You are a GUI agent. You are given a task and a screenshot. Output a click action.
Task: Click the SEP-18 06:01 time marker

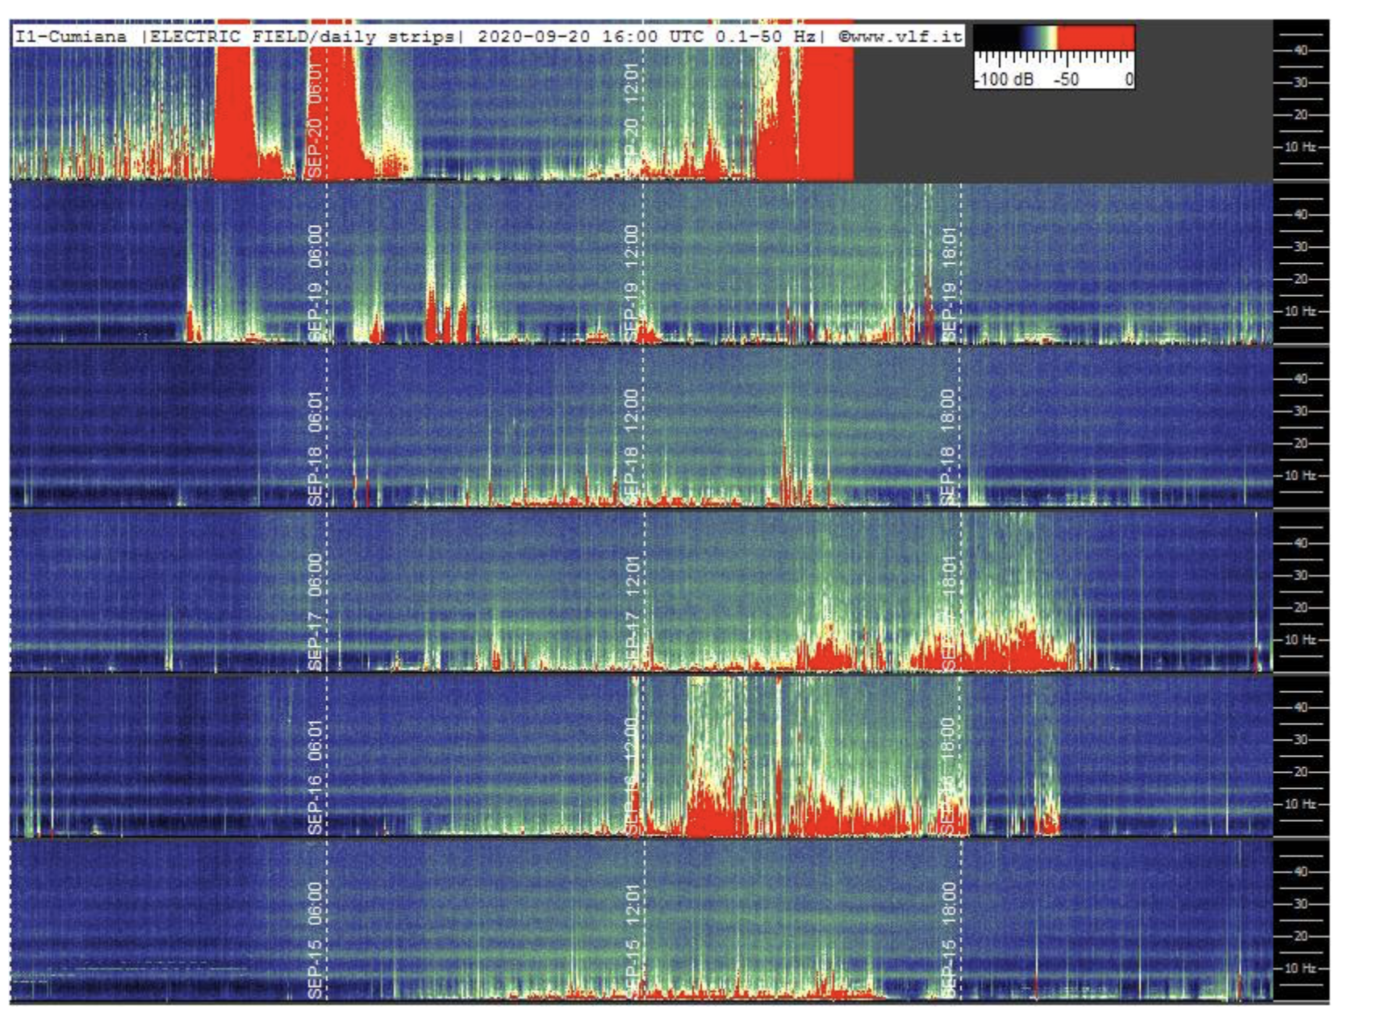coord(315,448)
